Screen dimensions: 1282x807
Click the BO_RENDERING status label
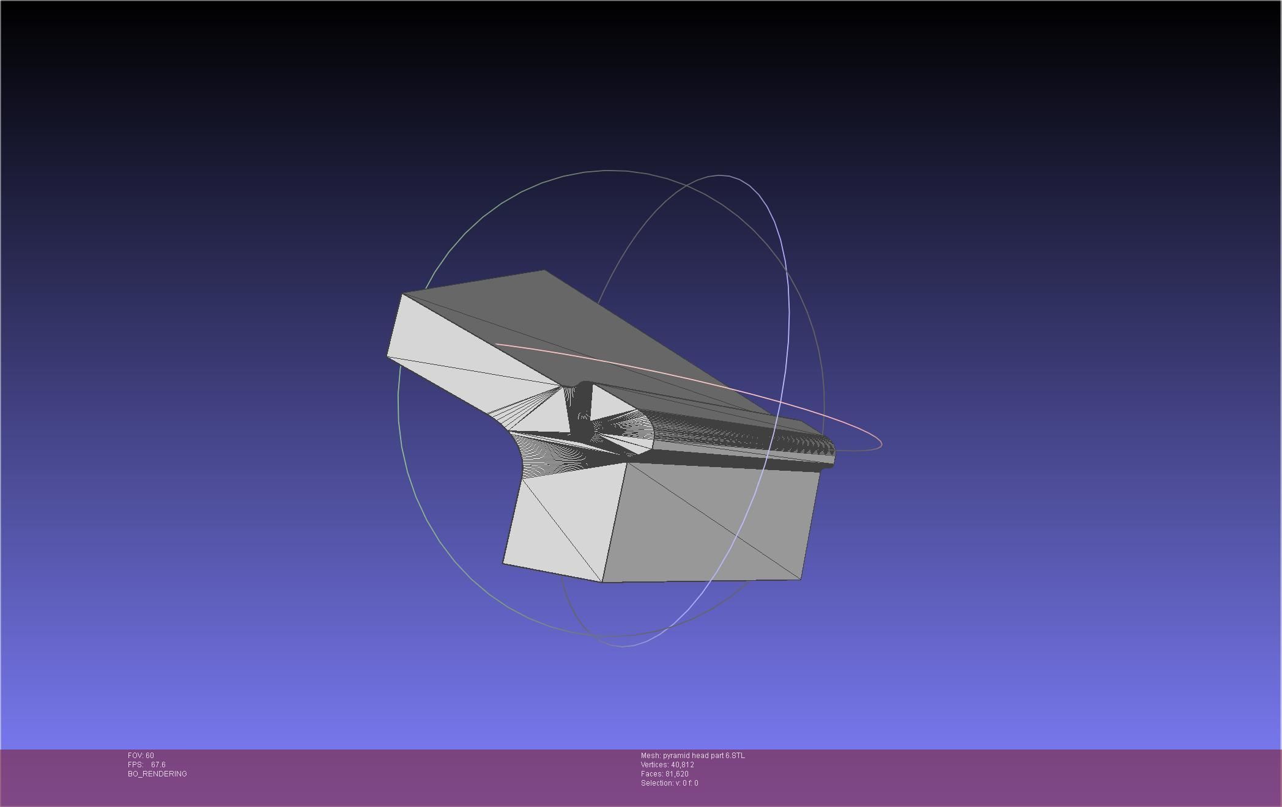pos(157,774)
